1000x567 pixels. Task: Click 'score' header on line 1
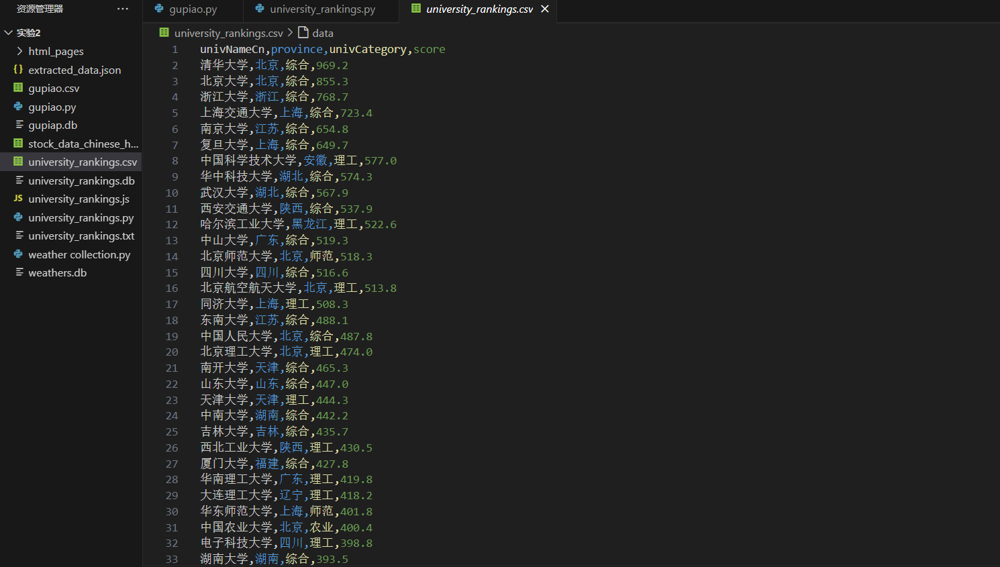coord(430,49)
